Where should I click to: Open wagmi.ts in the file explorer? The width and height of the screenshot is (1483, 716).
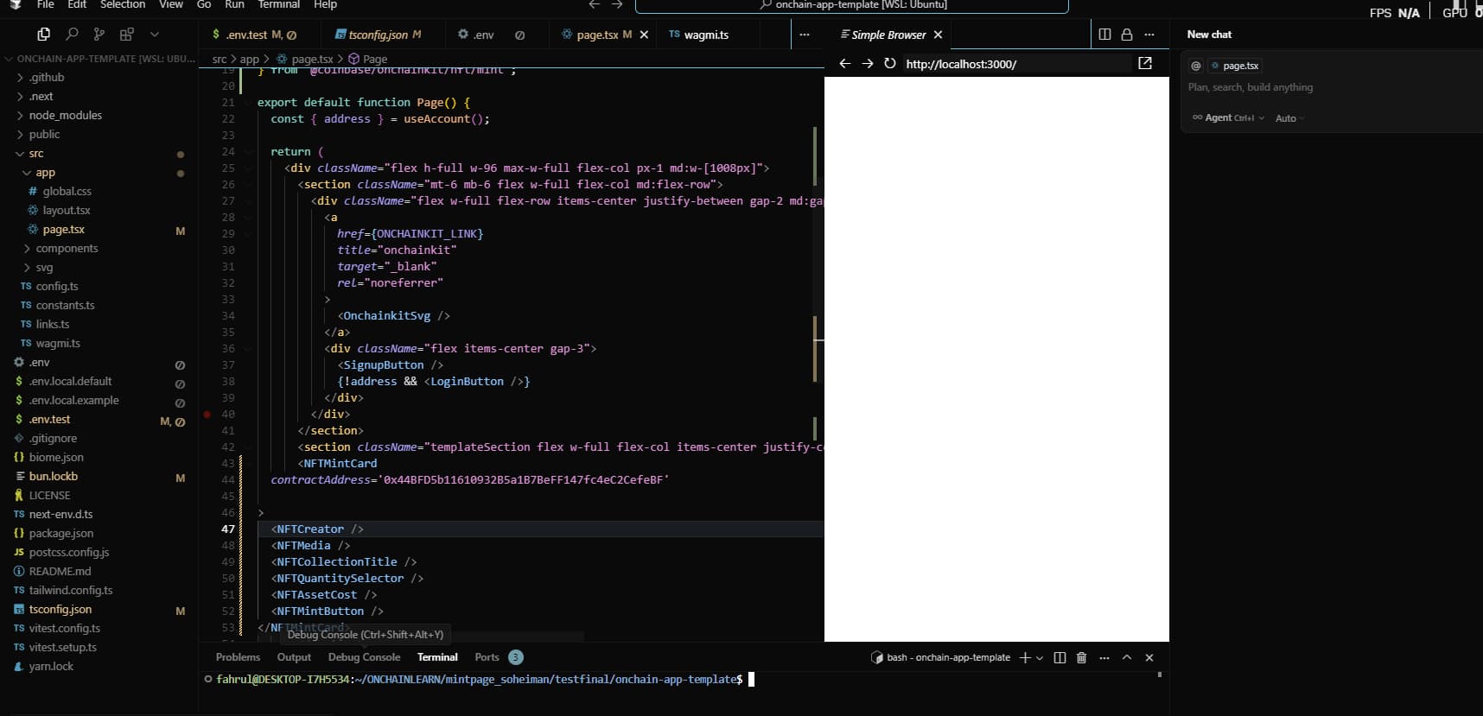[57, 344]
